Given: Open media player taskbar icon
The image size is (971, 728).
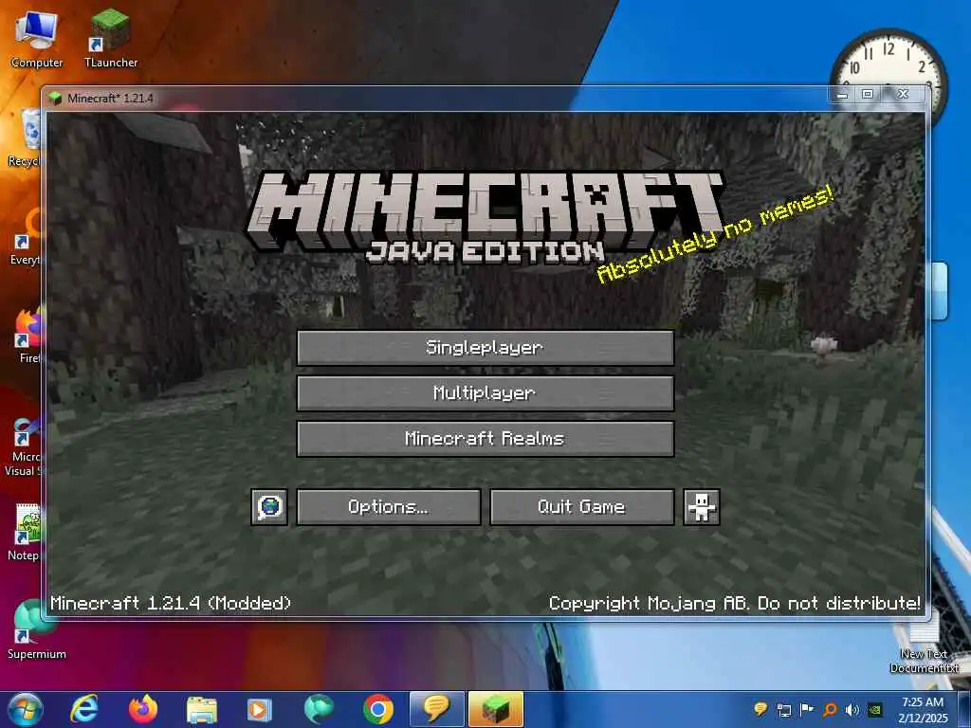Looking at the screenshot, I should (x=260, y=709).
